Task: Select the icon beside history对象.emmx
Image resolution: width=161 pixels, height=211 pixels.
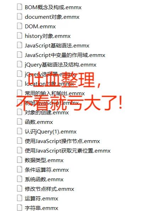Action: (x=19, y=35)
